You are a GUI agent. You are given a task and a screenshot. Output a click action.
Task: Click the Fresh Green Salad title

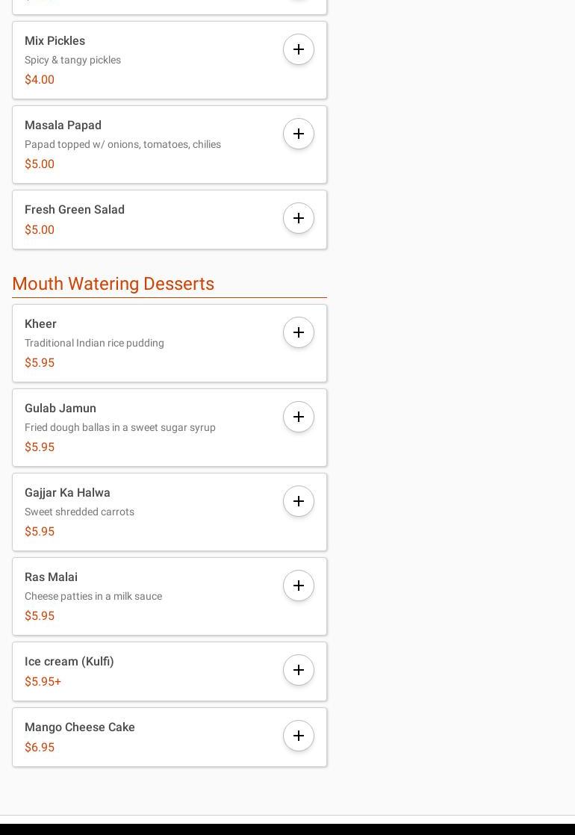click(75, 210)
